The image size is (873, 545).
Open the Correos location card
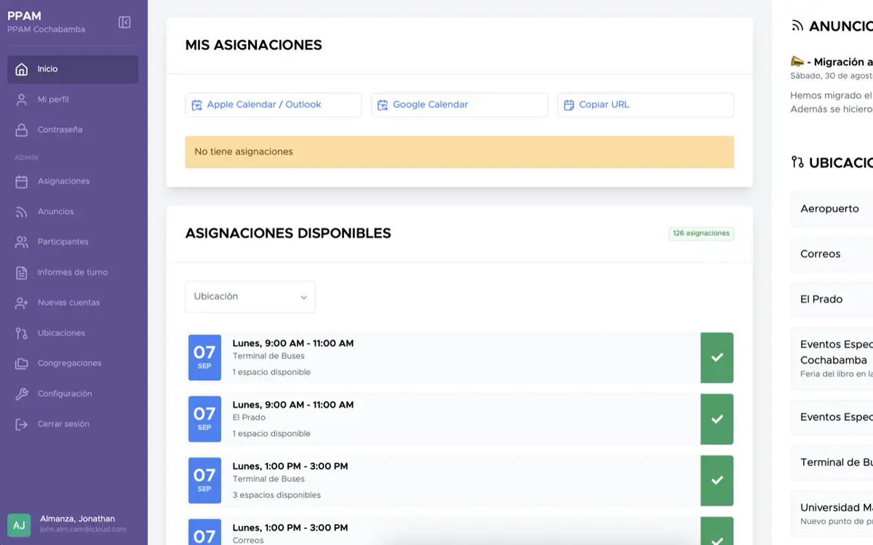coord(832,254)
